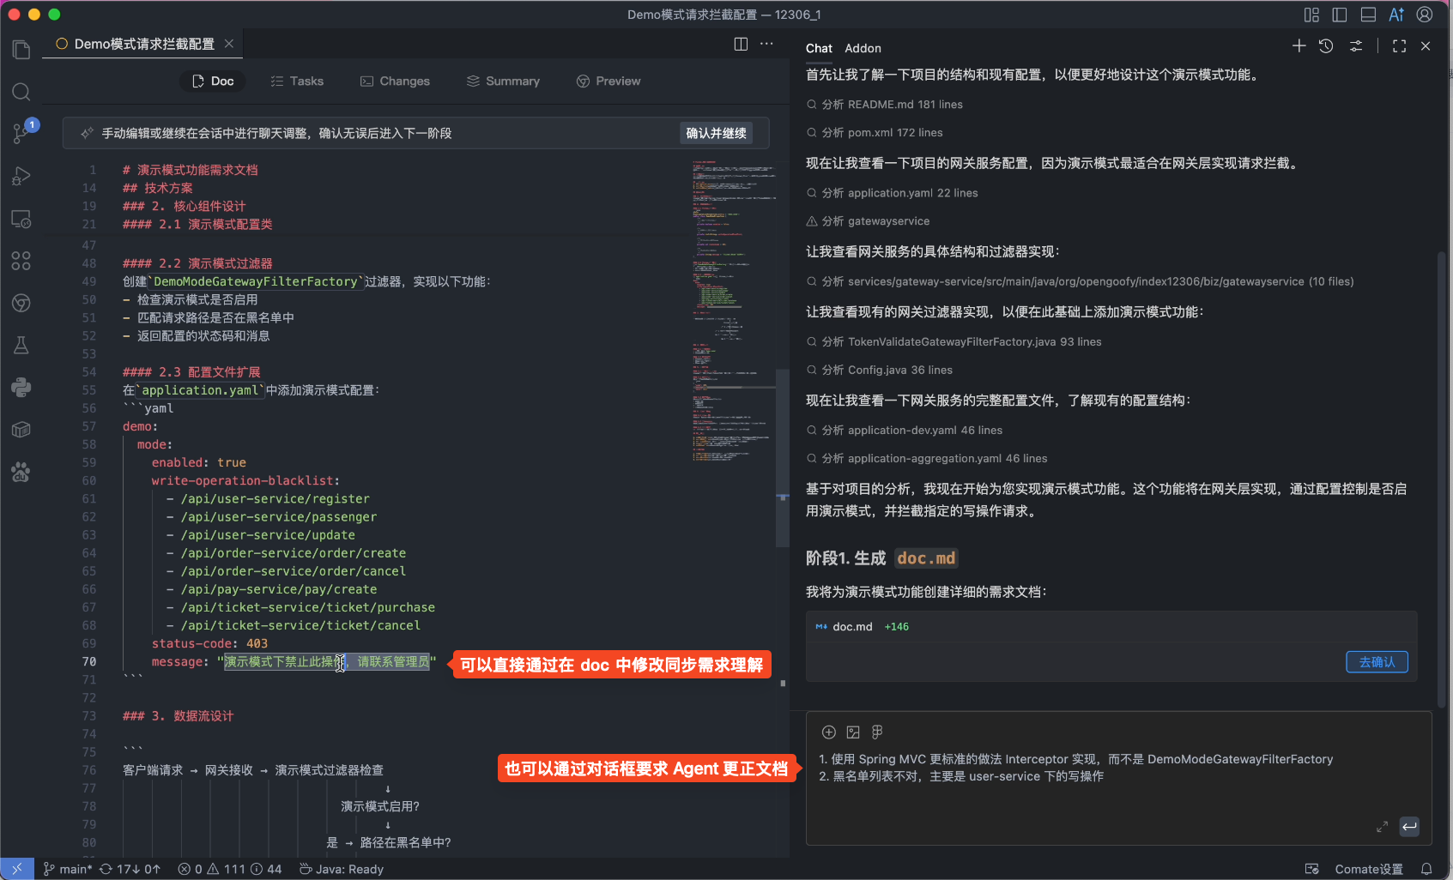Attach an image in chat input
Image resolution: width=1453 pixels, height=880 pixels.
(853, 732)
